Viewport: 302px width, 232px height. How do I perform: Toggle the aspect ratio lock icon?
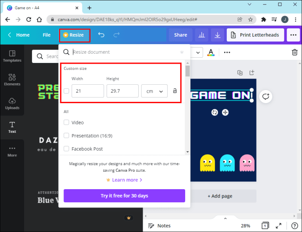tap(175, 91)
